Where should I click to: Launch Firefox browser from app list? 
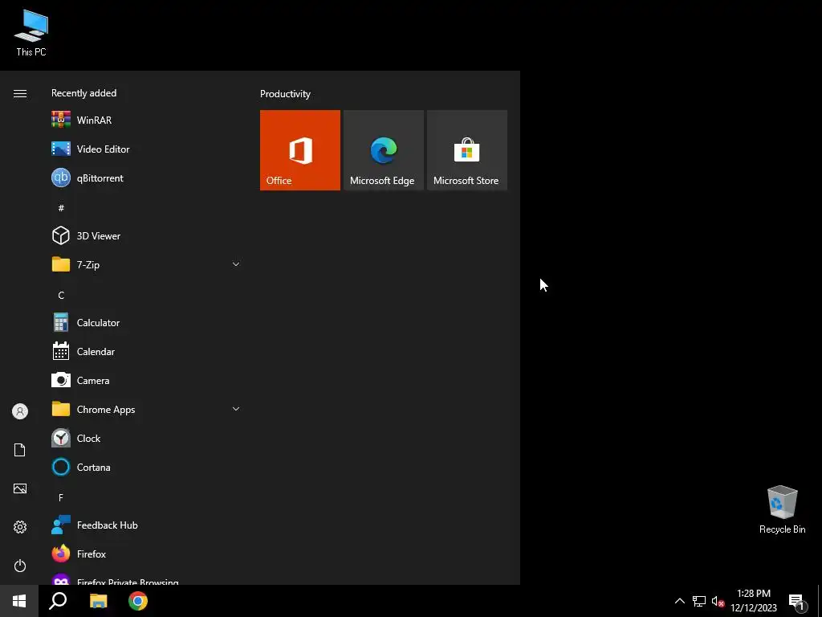[146, 554]
